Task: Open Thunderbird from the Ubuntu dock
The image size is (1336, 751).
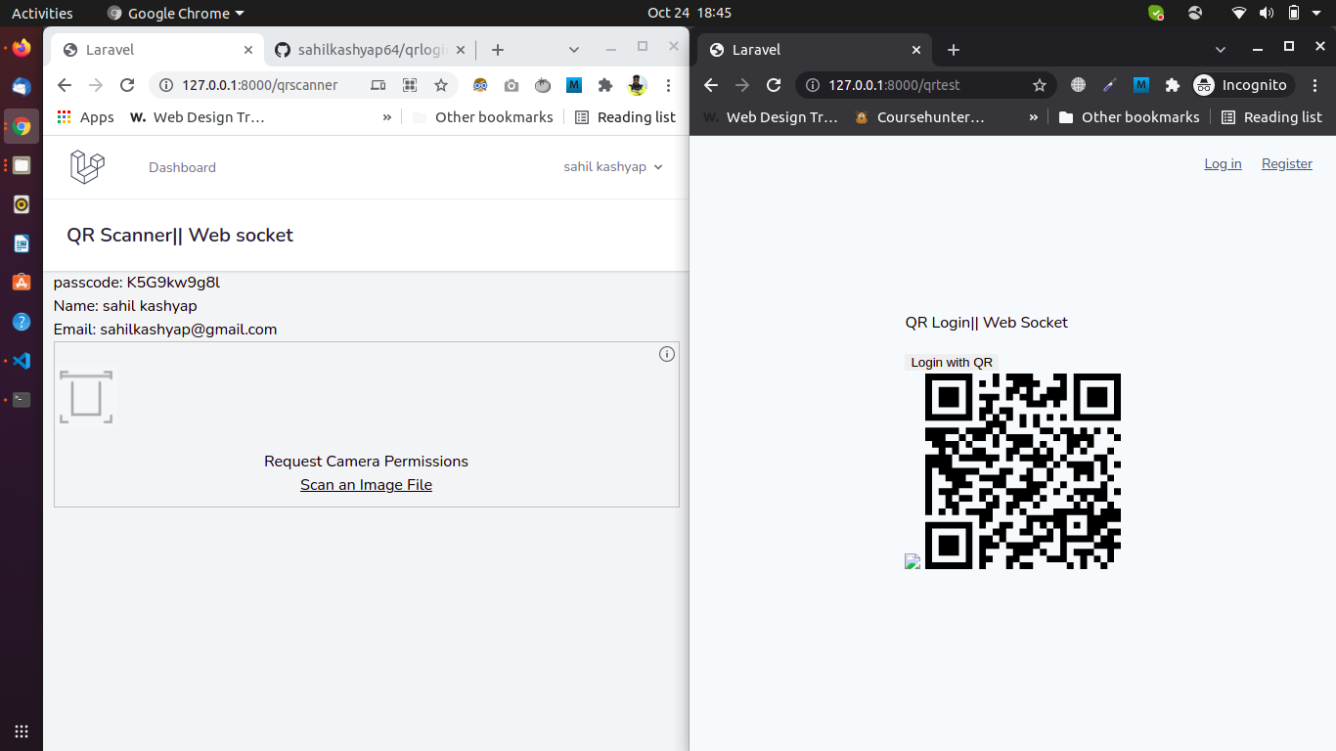Action: [22, 87]
